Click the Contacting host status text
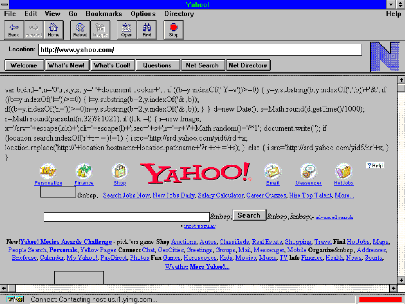 tap(94, 300)
